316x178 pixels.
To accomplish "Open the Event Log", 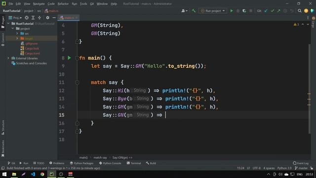I will point(301,163).
